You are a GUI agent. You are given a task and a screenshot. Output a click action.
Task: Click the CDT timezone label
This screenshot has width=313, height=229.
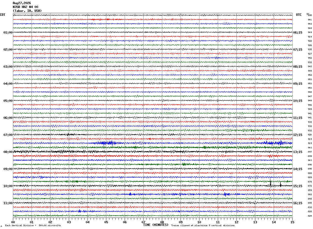point(3,15)
